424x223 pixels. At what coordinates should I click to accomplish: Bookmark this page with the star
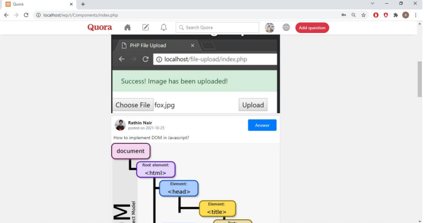(363, 15)
